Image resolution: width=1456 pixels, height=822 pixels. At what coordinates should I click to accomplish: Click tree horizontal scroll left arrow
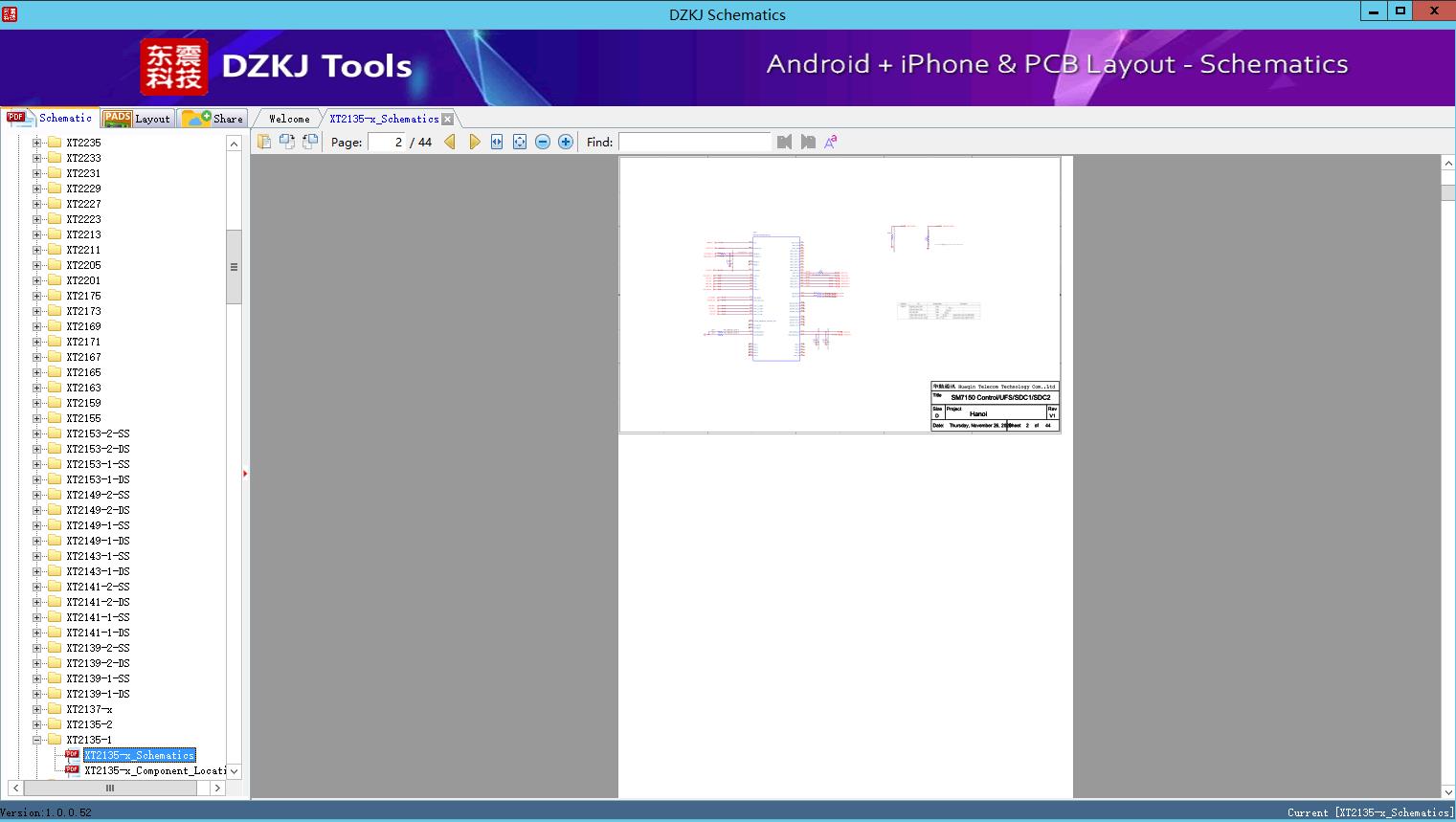[x=15, y=788]
